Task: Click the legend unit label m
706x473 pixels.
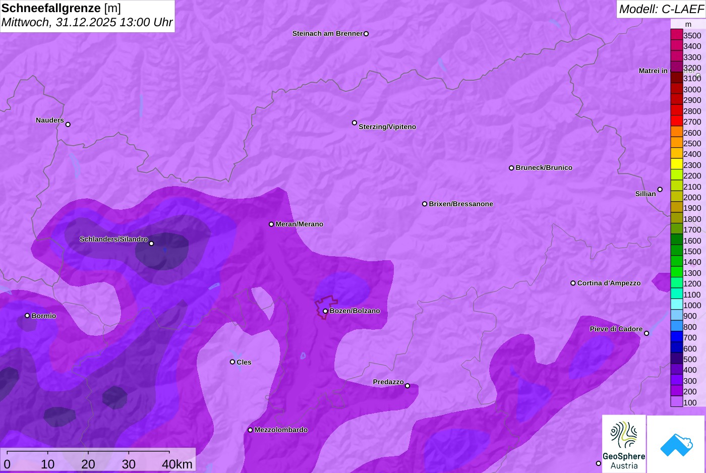Action: coord(688,24)
